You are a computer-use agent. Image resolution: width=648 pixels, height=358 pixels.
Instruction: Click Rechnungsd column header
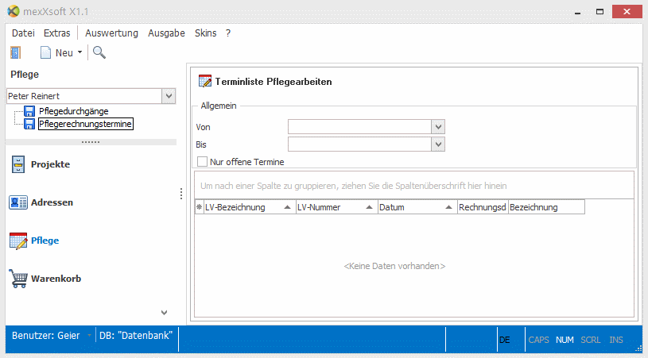coord(483,207)
